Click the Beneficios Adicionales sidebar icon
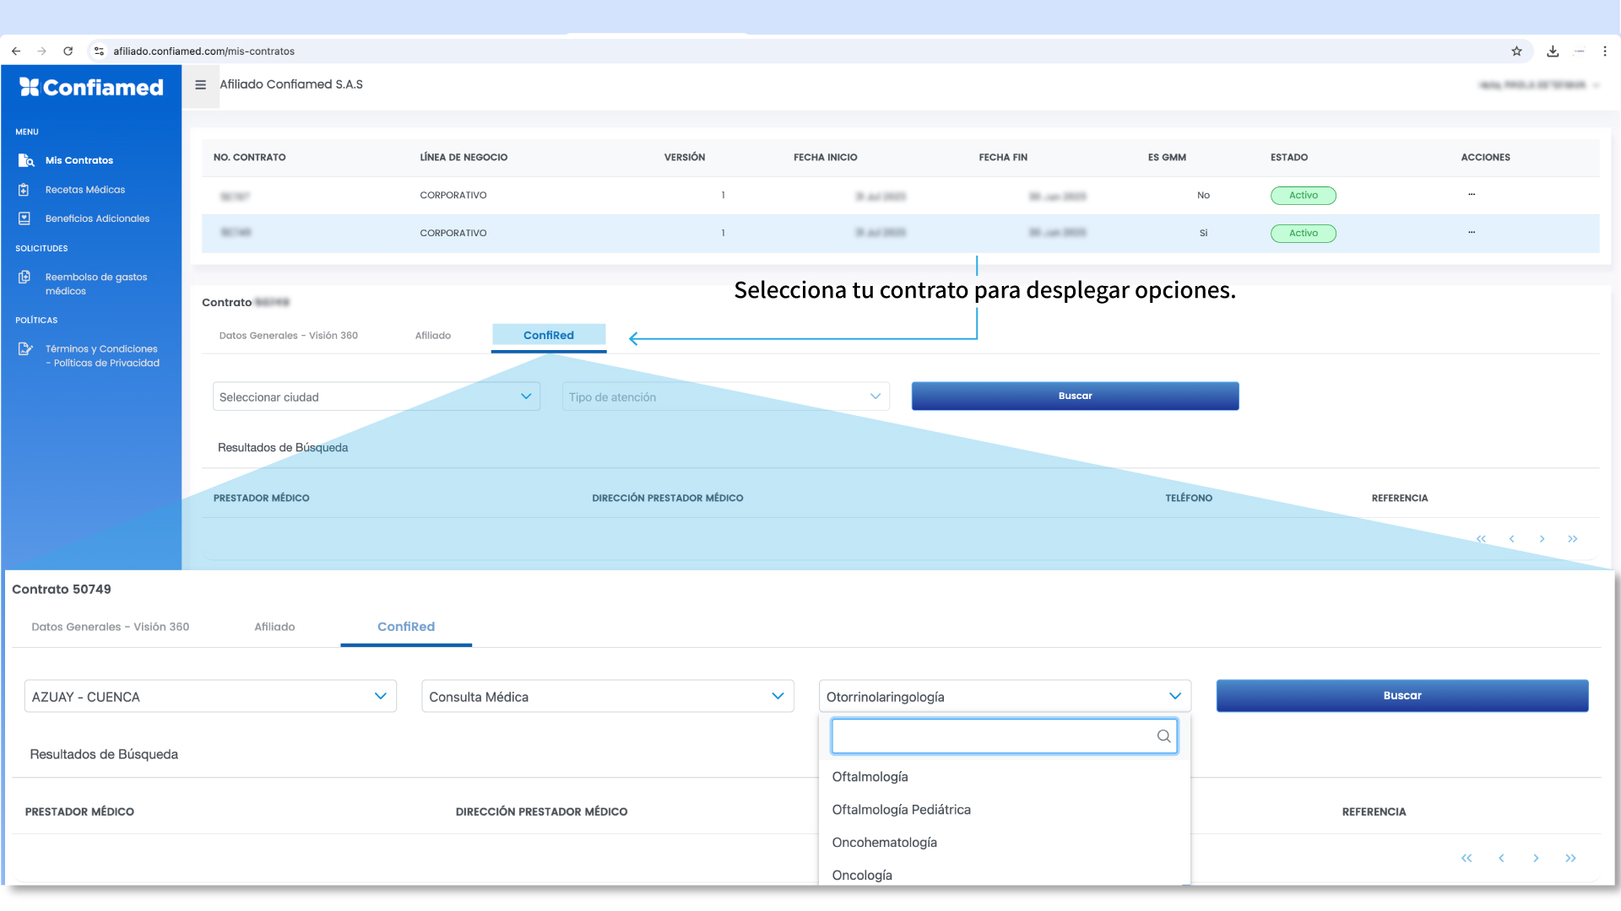The width and height of the screenshot is (1621, 911). click(24, 218)
